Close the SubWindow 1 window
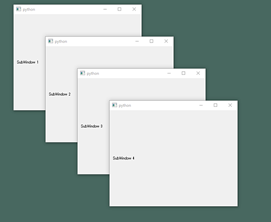The image size is (271, 222). 134,9
